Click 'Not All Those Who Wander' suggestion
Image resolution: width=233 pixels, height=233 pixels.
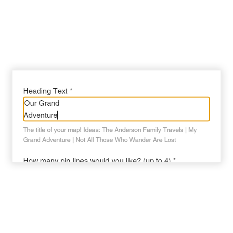click(x=113, y=140)
